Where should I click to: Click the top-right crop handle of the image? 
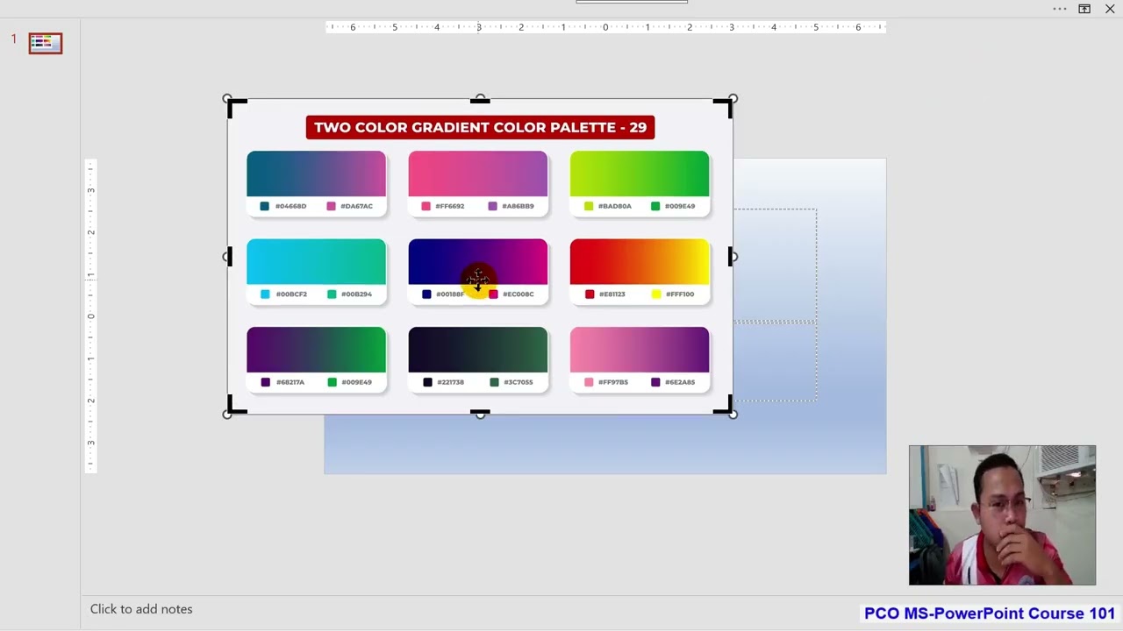click(x=724, y=107)
